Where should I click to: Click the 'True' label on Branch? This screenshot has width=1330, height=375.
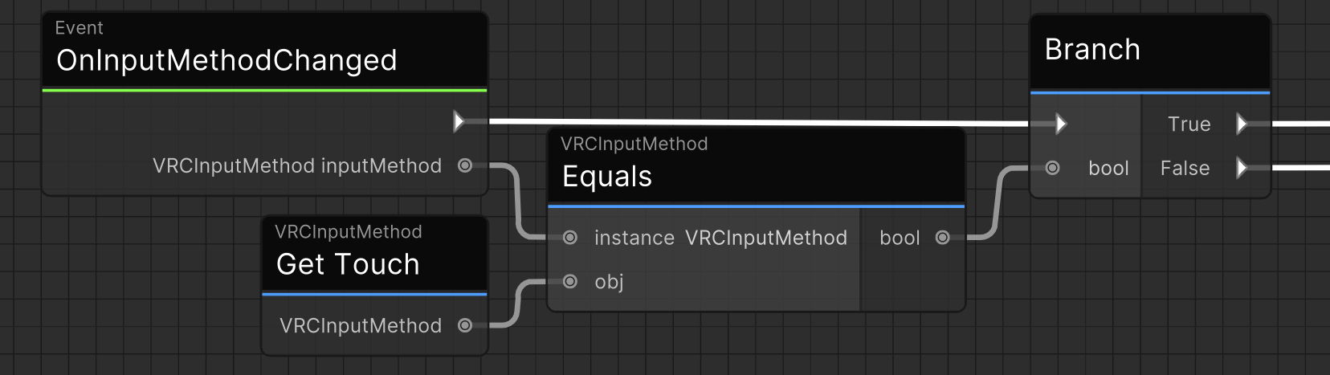tap(1189, 124)
